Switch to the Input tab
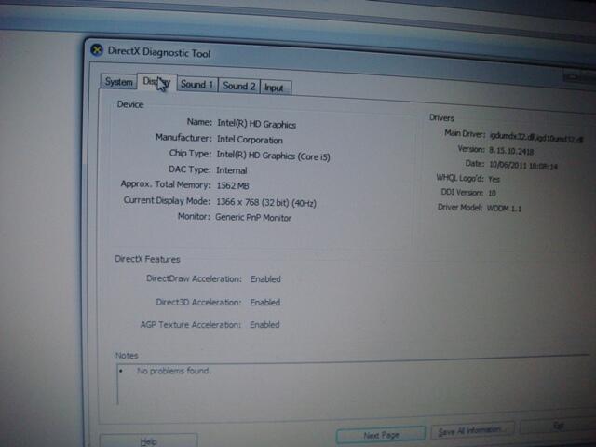The height and width of the screenshot is (447, 596). tap(276, 88)
